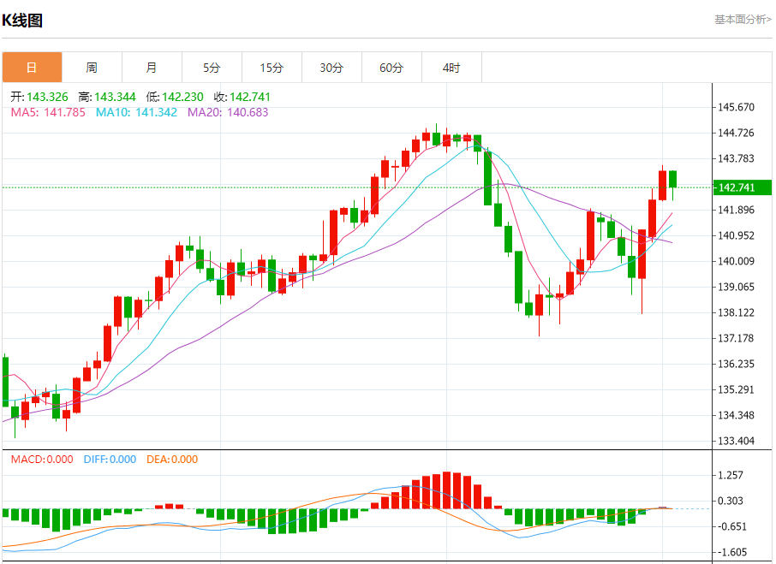Click the 1.257 MACD axis label
Screen dimensions: 776x564
coord(731,475)
